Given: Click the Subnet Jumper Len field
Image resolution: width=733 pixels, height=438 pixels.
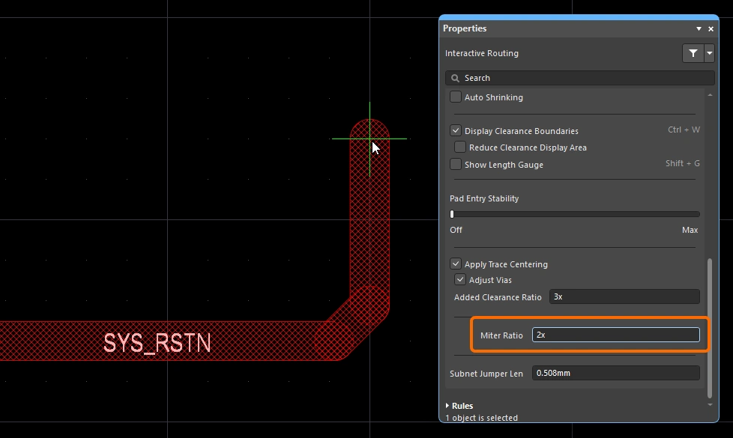Looking at the screenshot, I should click(615, 373).
